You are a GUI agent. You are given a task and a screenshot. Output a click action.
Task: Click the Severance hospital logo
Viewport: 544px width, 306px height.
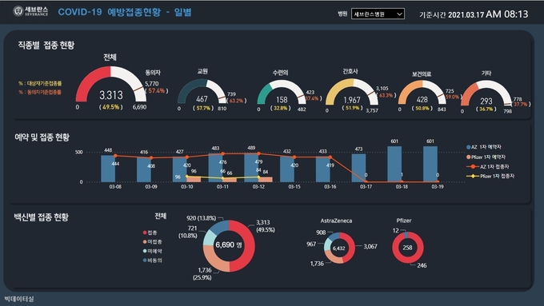(x=30, y=11)
